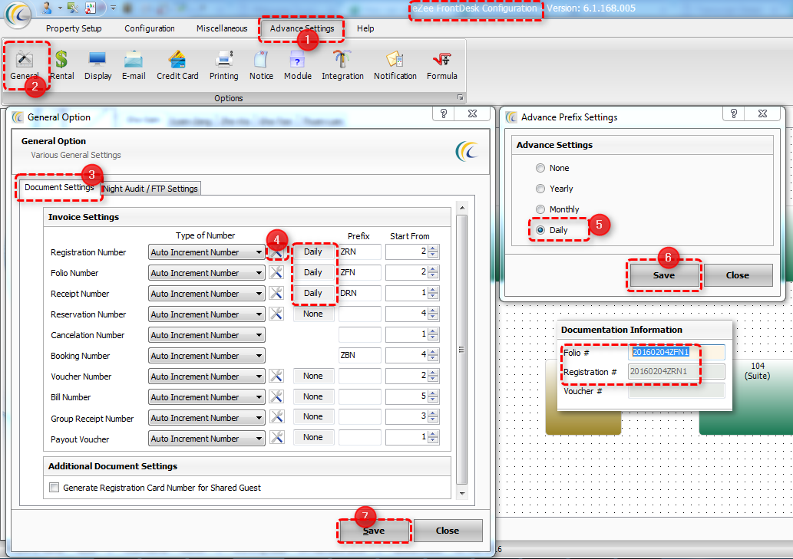Image resolution: width=793 pixels, height=559 pixels.
Task: Expand Reservation Number type dropdown
Action: 259,314
